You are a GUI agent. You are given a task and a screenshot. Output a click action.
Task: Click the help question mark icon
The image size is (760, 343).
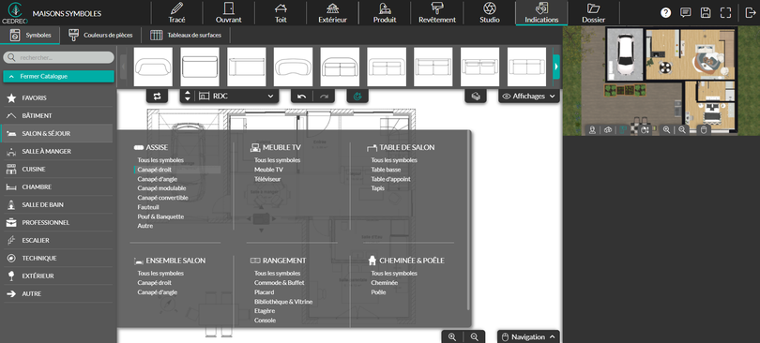pos(665,13)
